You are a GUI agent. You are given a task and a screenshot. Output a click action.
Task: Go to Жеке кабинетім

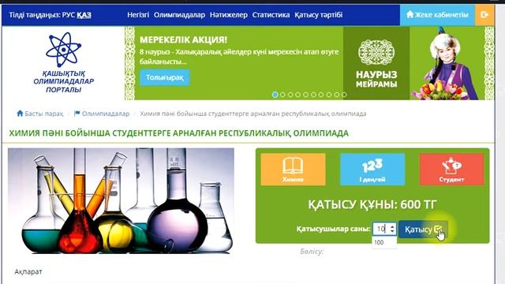coord(437,14)
